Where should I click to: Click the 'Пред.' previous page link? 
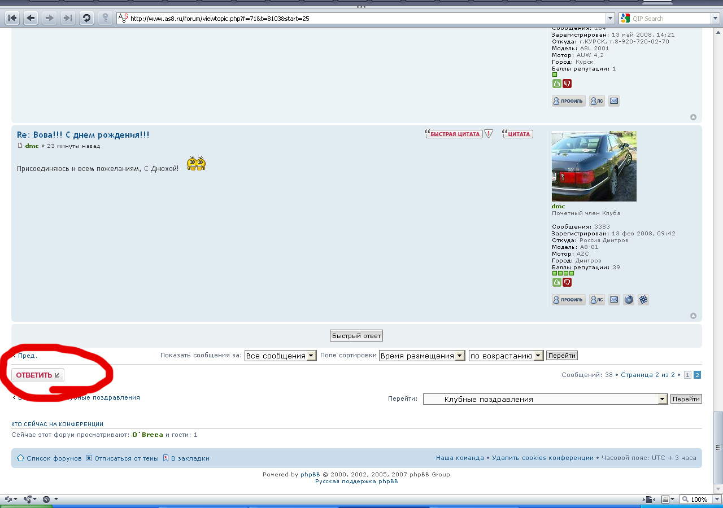[27, 356]
